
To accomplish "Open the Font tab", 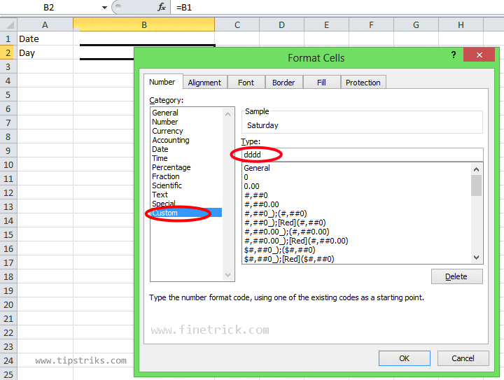I will (246, 83).
